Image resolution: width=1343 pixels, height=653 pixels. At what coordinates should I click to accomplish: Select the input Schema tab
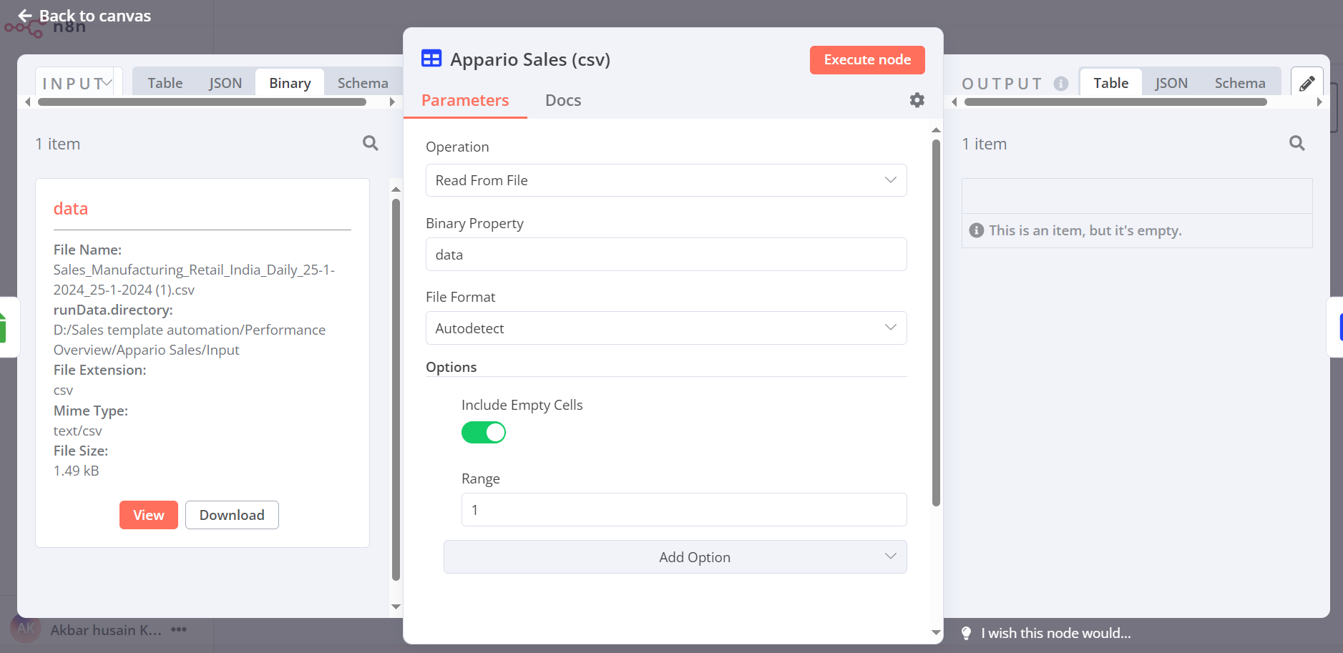pyautogui.click(x=363, y=83)
